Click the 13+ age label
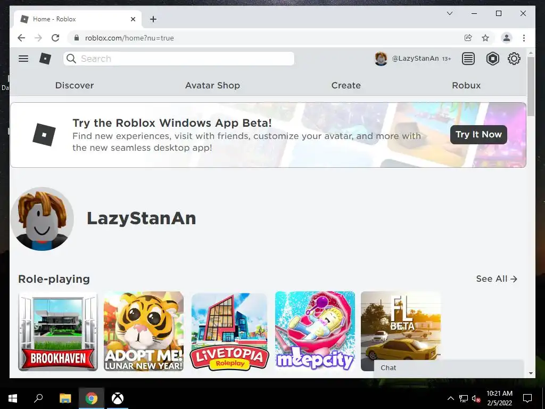Viewport: 545px width, 409px height. click(x=447, y=59)
